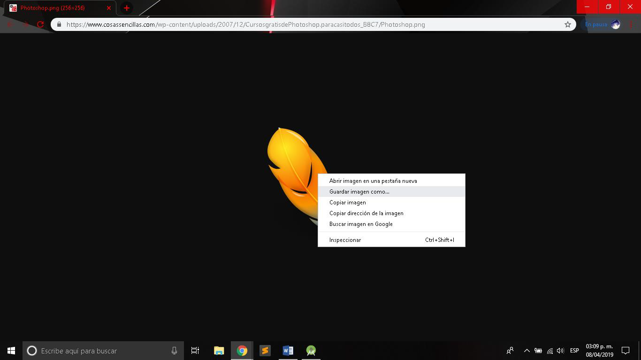Image resolution: width=641 pixels, height=360 pixels.
Task: Close the Photoshop.png tab
Action: pyautogui.click(x=109, y=8)
